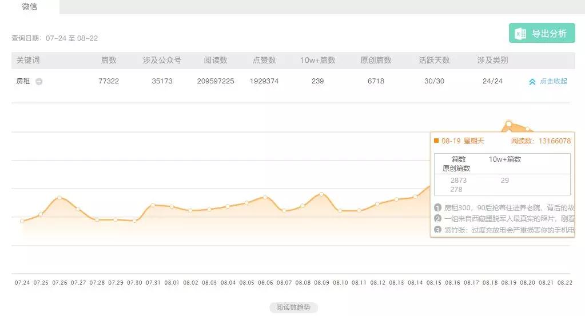Click the 08-19 highlighted data point
The width and height of the screenshot is (585, 316).
pyautogui.click(x=508, y=123)
